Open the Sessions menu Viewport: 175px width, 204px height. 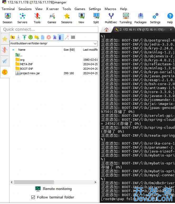25,9
